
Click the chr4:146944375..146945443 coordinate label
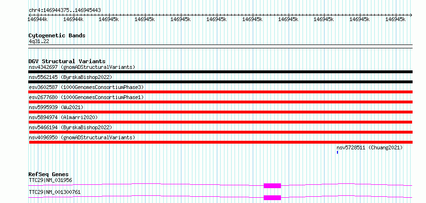point(65,10)
